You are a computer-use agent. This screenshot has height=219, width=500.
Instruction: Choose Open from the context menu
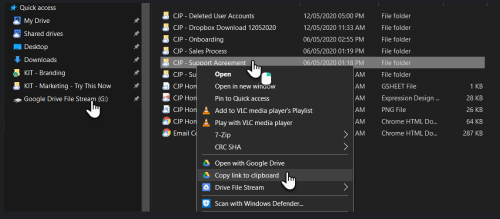pyautogui.click(x=223, y=74)
